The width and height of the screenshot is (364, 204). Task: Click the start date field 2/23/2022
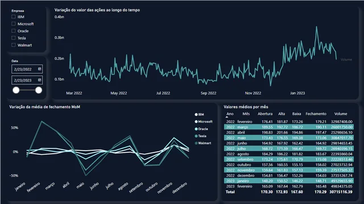pos(27,69)
